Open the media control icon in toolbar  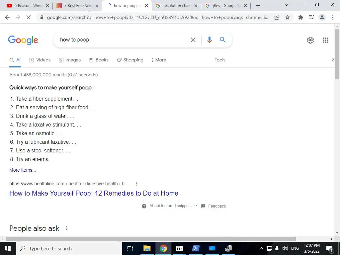click(x=311, y=17)
